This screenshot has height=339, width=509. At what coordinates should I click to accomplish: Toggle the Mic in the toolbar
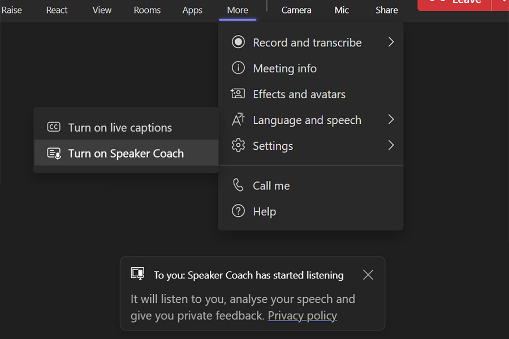(x=342, y=10)
